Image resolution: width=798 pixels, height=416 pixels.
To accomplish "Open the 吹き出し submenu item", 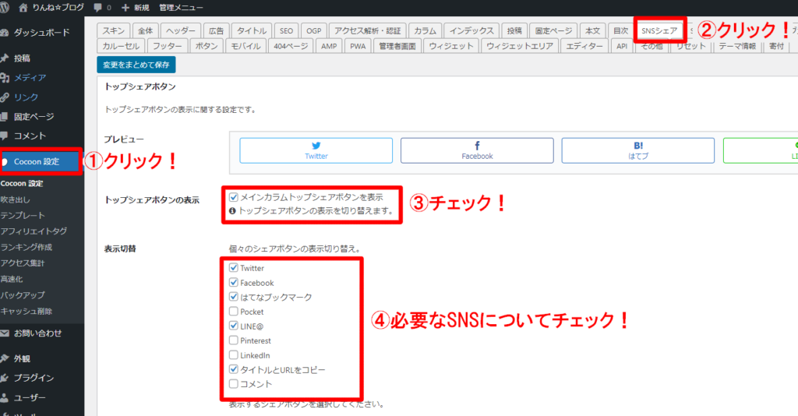I will click(16, 199).
